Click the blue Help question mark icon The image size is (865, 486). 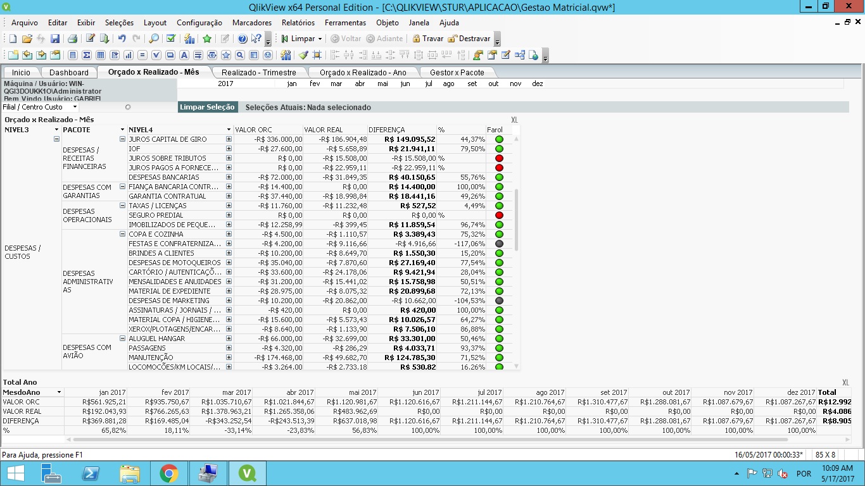click(x=243, y=39)
